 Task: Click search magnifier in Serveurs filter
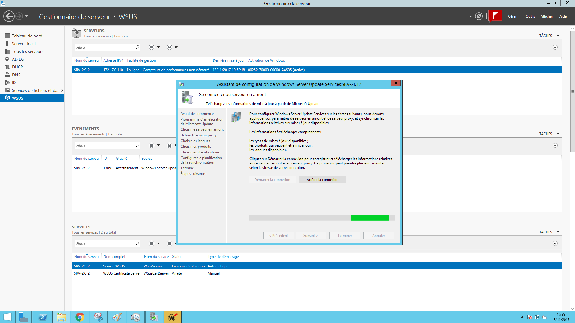(137, 47)
